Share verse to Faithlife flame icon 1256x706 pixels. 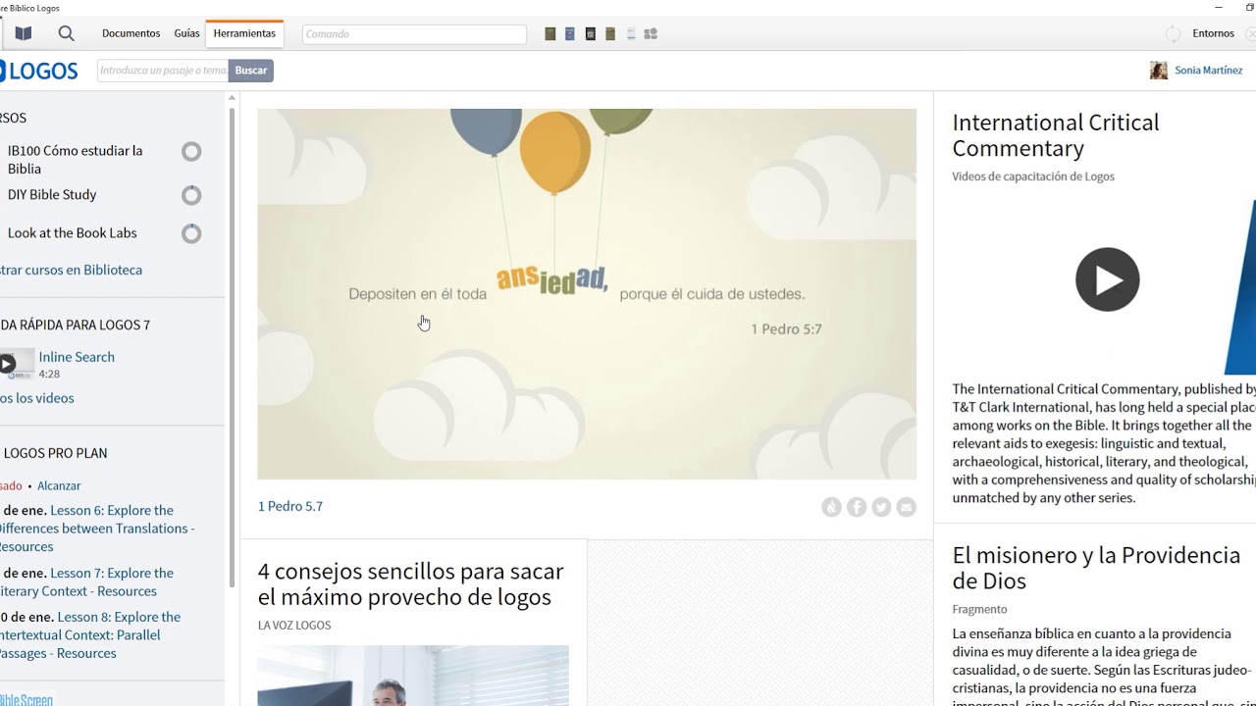click(832, 507)
